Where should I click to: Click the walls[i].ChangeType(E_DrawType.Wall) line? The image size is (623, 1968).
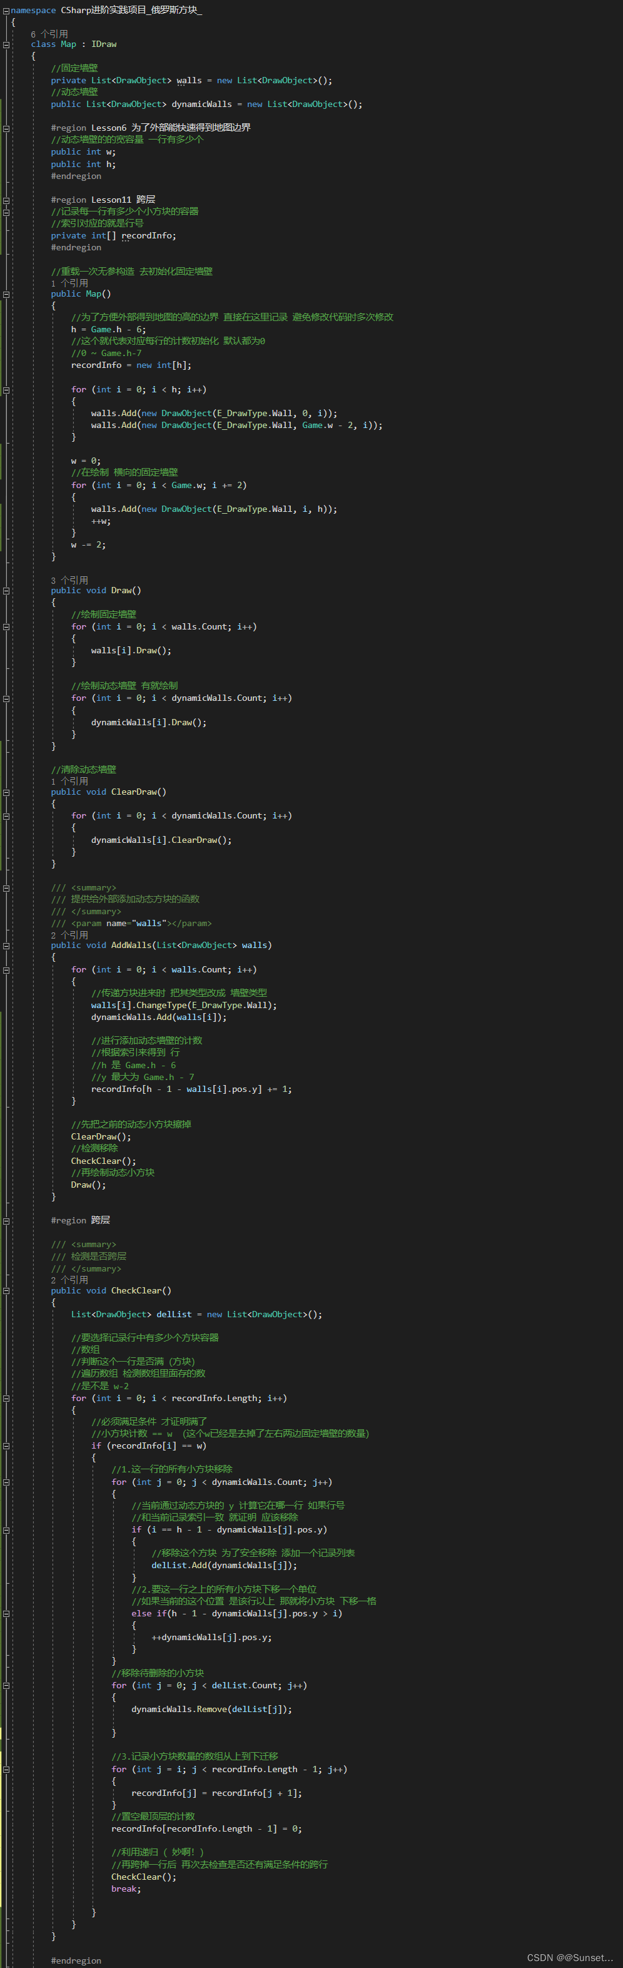point(184,1006)
